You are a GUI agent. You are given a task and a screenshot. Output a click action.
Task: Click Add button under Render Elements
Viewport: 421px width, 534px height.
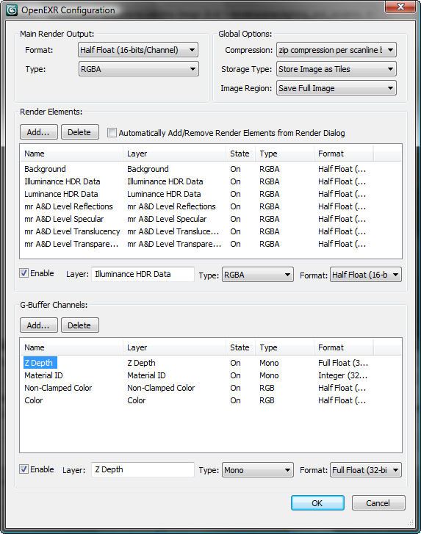39,132
